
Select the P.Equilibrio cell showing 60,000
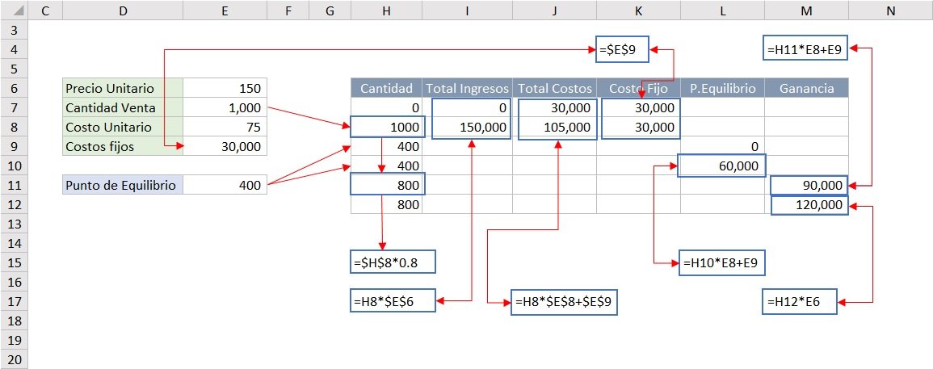[722, 166]
